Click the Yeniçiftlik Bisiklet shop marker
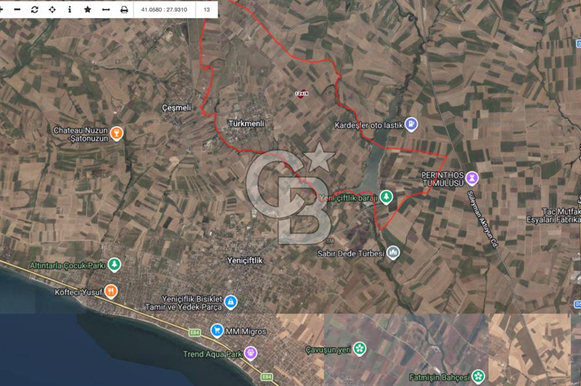Viewport: 581px width, 386px height. point(231,302)
